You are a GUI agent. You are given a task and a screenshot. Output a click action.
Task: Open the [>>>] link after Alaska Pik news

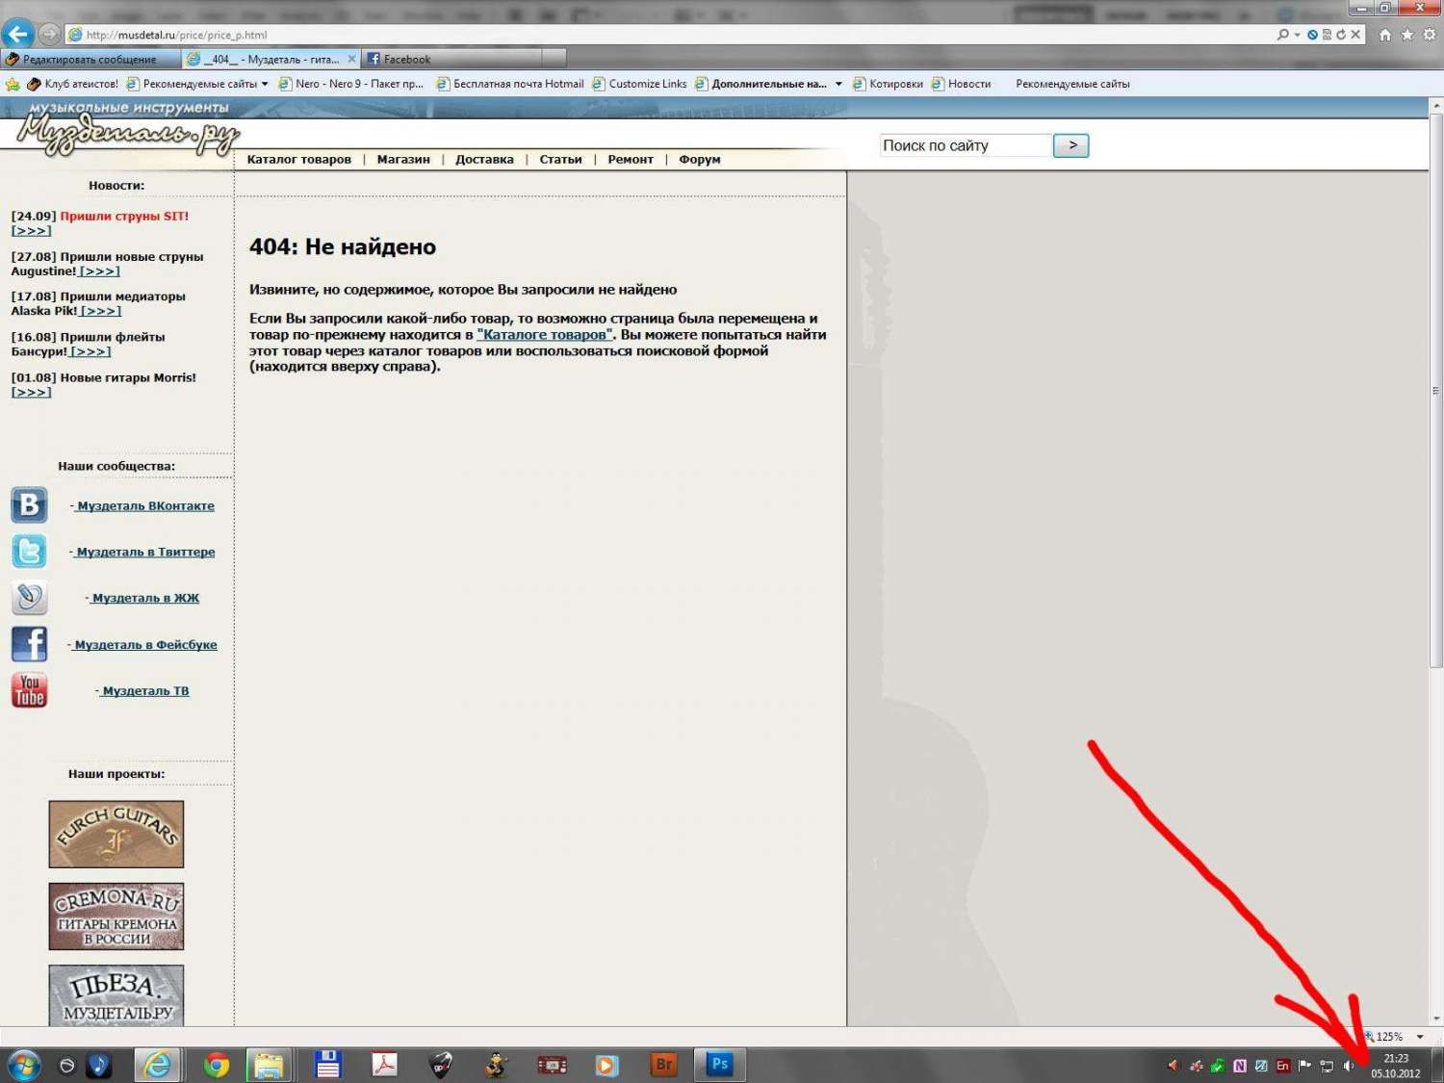coord(101,311)
